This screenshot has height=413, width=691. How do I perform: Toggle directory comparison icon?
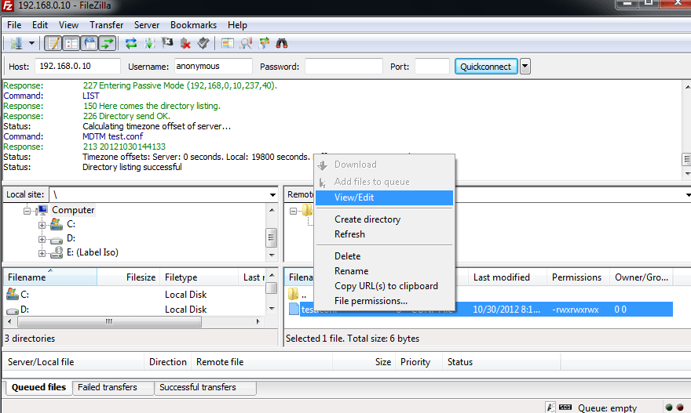pos(246,43)
